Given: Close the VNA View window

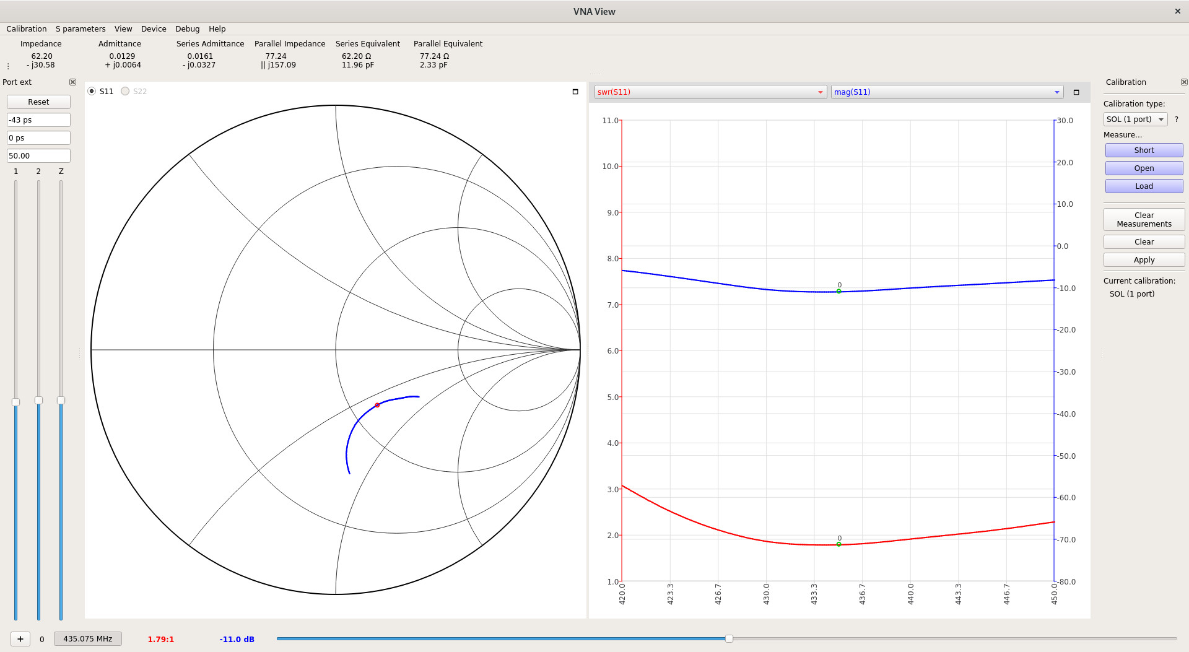Looking at the screenshot, I should click(1178, 11).
